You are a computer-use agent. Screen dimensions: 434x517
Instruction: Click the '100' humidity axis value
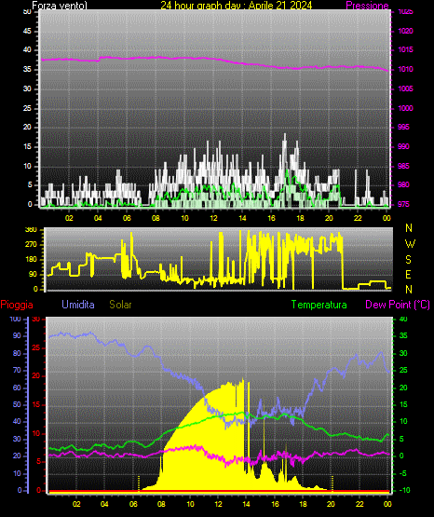click(15, 319)
